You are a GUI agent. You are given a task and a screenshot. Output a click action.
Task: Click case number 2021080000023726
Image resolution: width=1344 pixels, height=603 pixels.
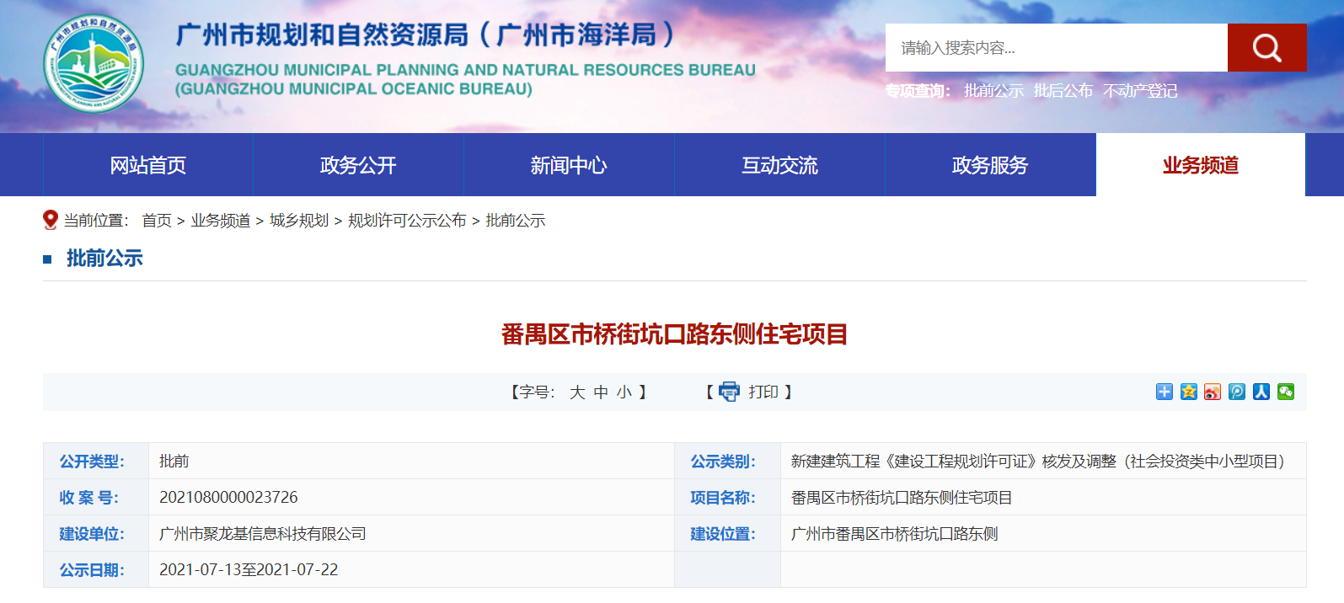point(228,498)
